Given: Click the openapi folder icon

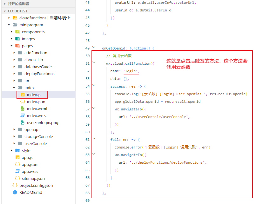Looking at the screenshot, I should pos(20,129).
